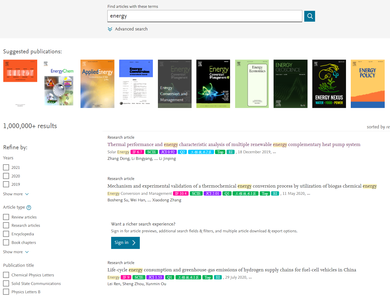Screen dimensions: 390x296
Task: Open the EnergyChem journal cover
Action: (59, 84)
